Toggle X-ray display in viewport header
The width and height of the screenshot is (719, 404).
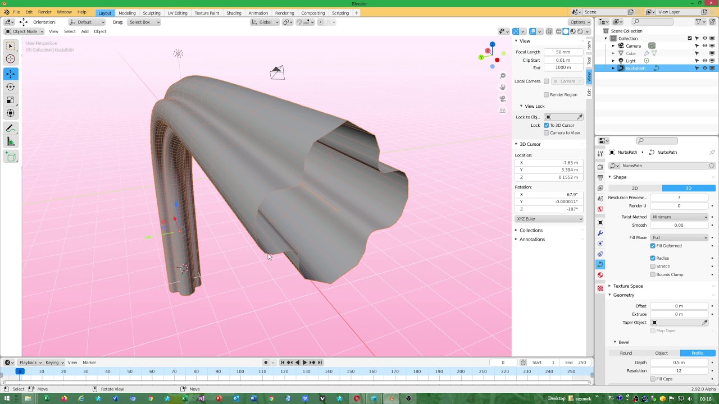549,31
